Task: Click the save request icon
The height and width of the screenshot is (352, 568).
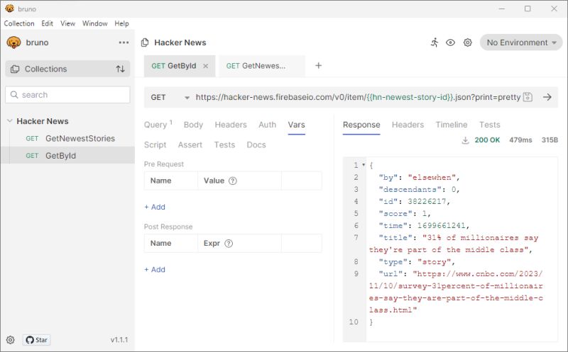Action: (x=528, y=97)
